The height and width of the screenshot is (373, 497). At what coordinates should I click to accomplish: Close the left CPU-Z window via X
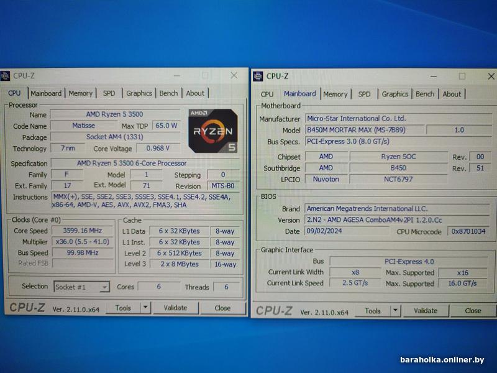[234, 75]
